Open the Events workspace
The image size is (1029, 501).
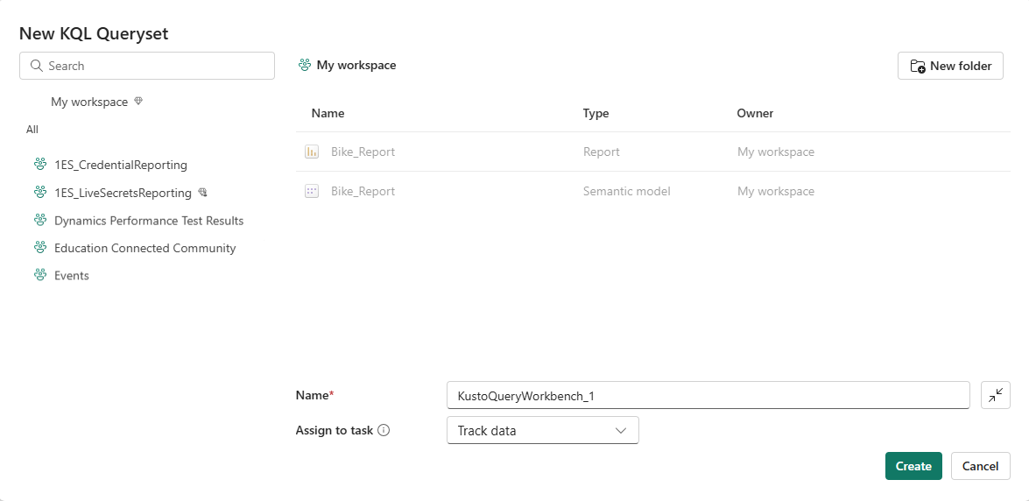(x=72, y=275)
